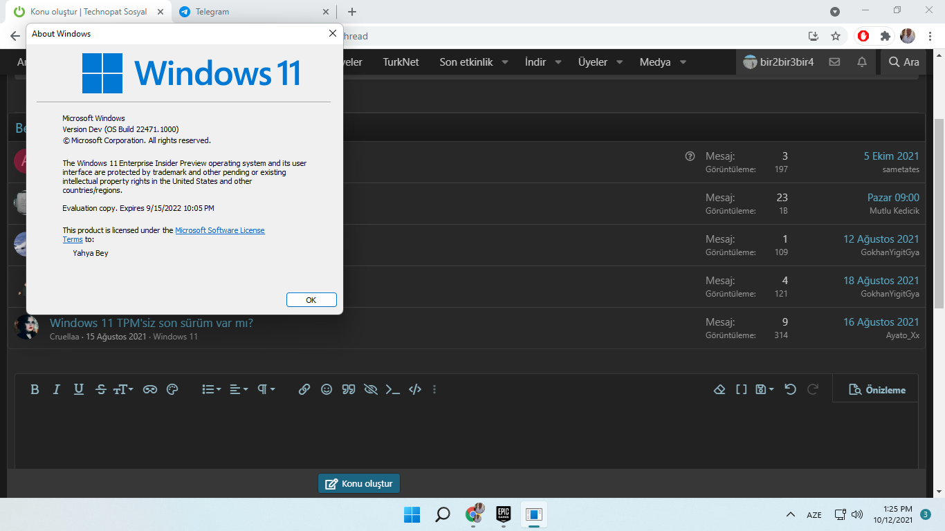Screen dimensions: 945x531
Task: Insert a quote block in the editor
Action: pyautogui.click(x=349, y=389)
